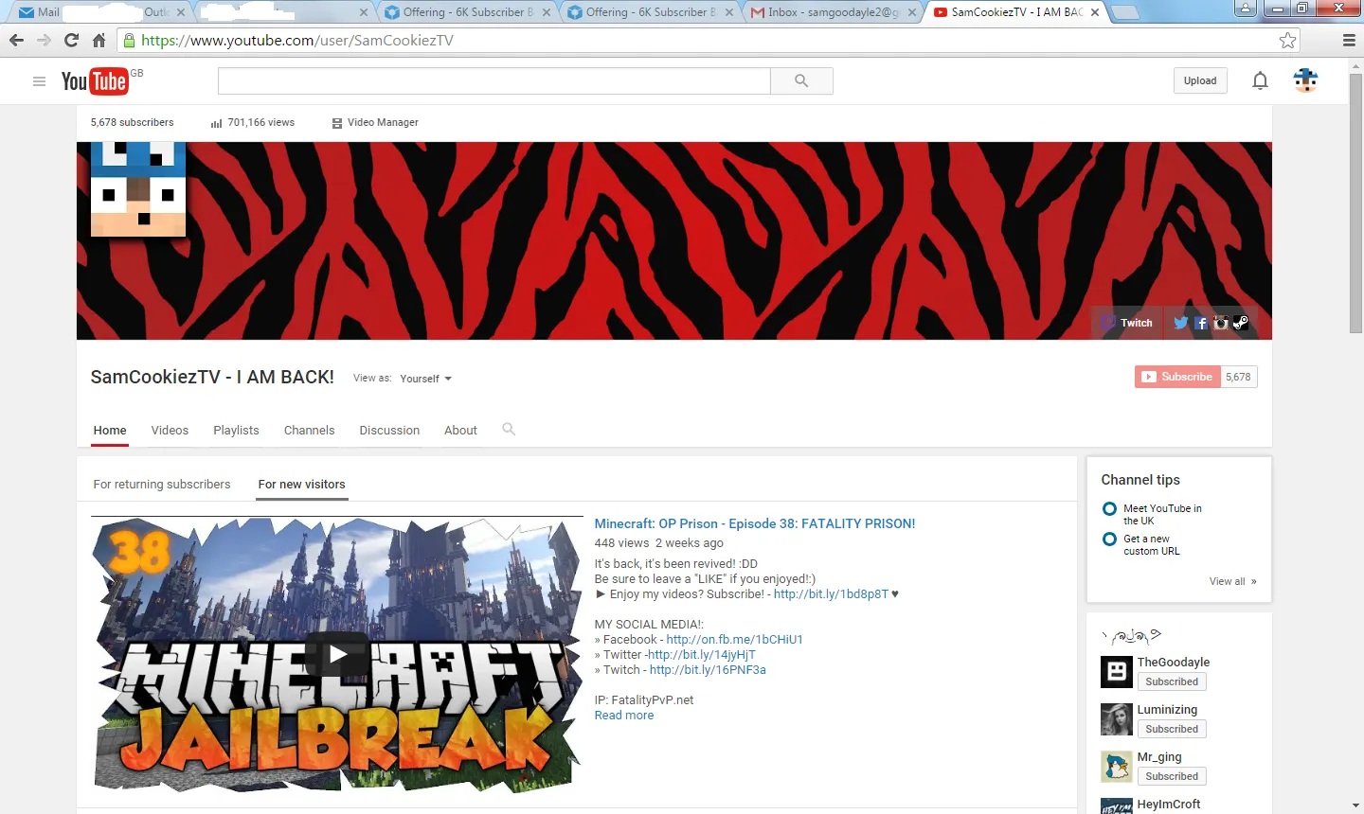
Task: Click the red Subscribe button
Action: [1177, 377]
